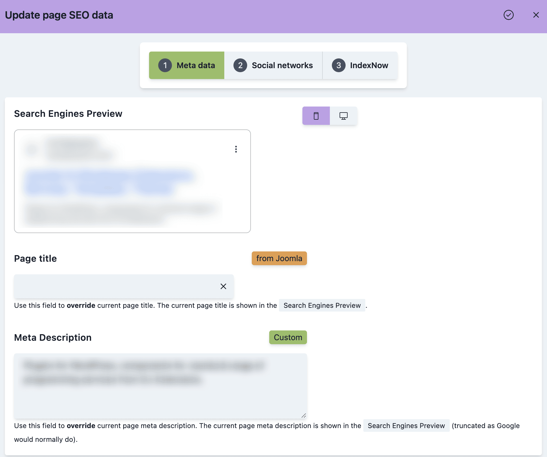Click the Page title heading
The image size is (547, 457).
(x=35, y=259)
